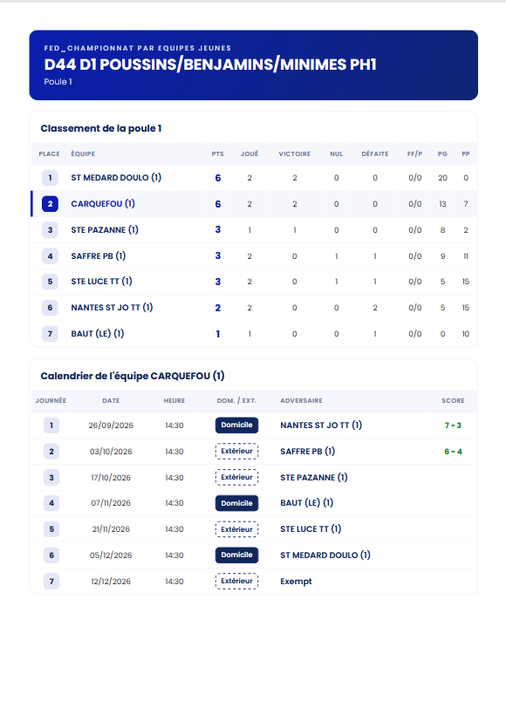
Task: Click the Domicile badge for 26/09/2026
Action: pyautogui.click(x=236, y=425)
